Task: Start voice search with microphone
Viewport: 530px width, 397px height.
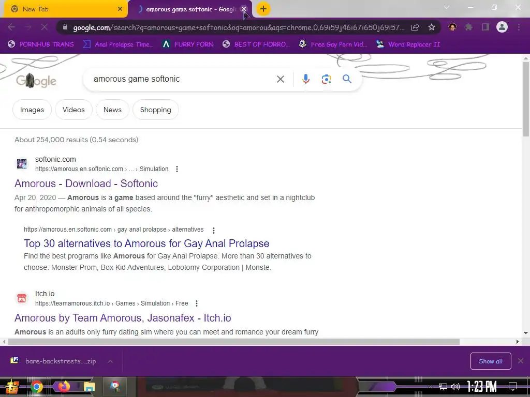Action: pyautogui.click(x=305, y=79)
